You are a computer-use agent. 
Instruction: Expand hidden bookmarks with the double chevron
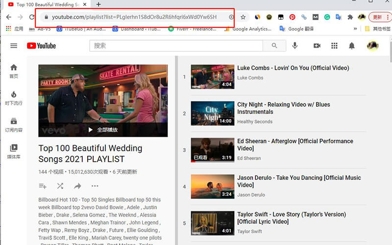(355, 29)
